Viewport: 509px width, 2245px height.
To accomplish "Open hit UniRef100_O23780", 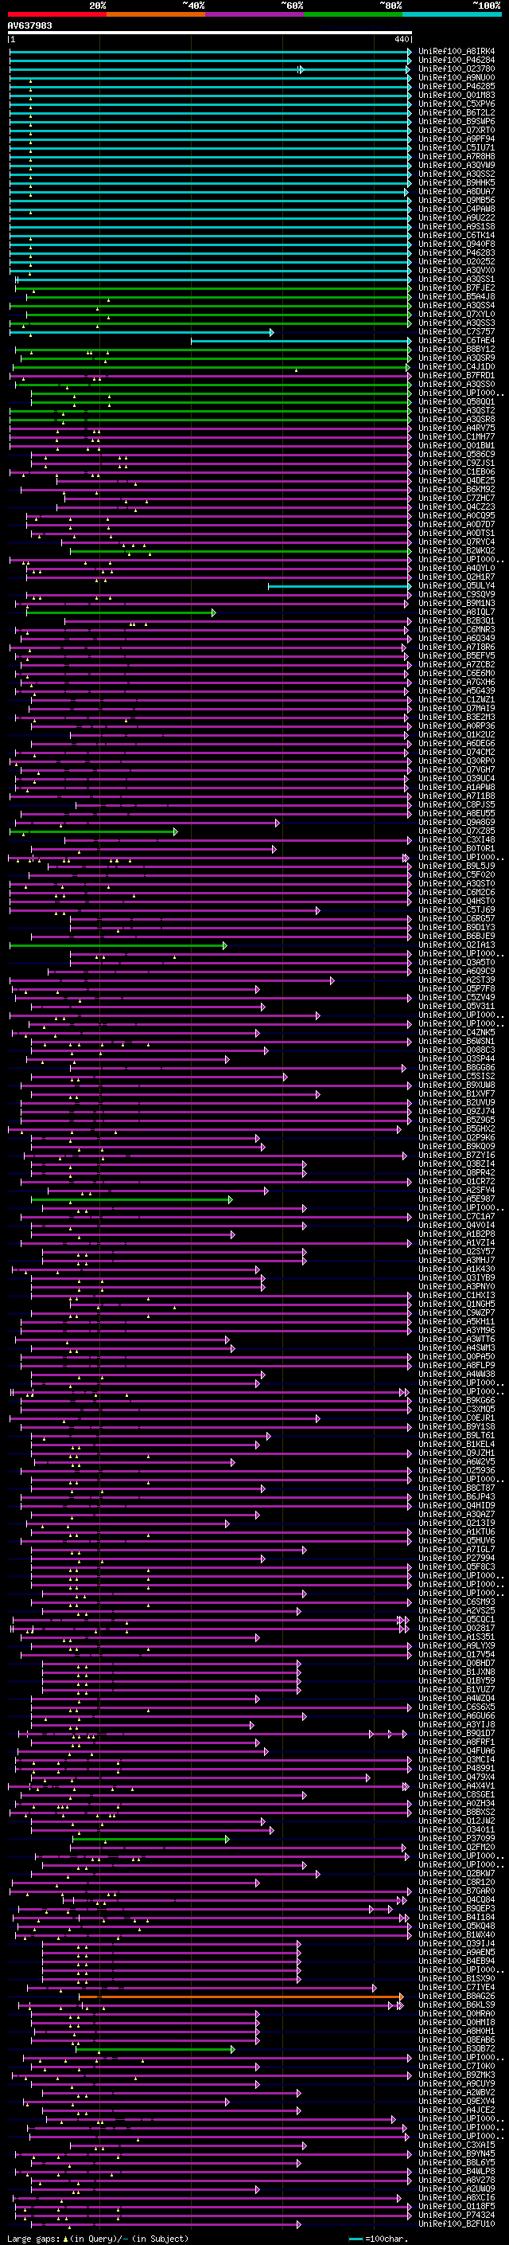I will pyautogui.click(x=457, y=68).
